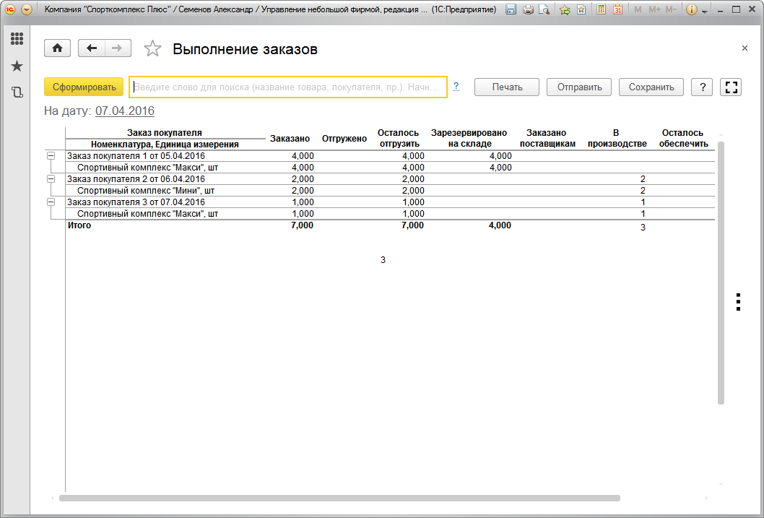Viewport: 764px width, 518px height.
Task: Go to the home page
Action: 57,48
